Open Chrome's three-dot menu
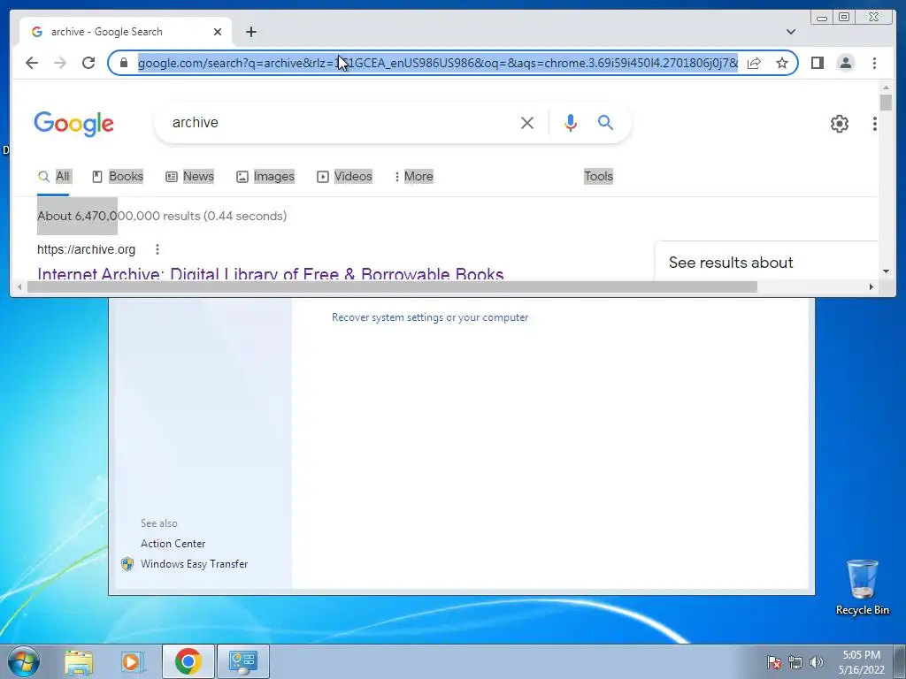Viewport: 906px width, 679px height. click(874, 63)
